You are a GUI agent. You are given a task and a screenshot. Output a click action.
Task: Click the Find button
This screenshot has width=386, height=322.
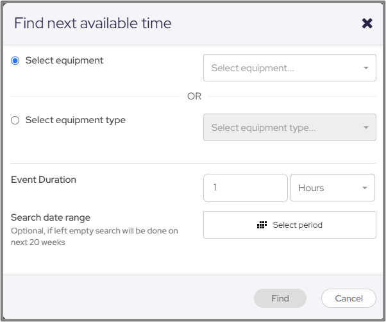click(280, 298)
